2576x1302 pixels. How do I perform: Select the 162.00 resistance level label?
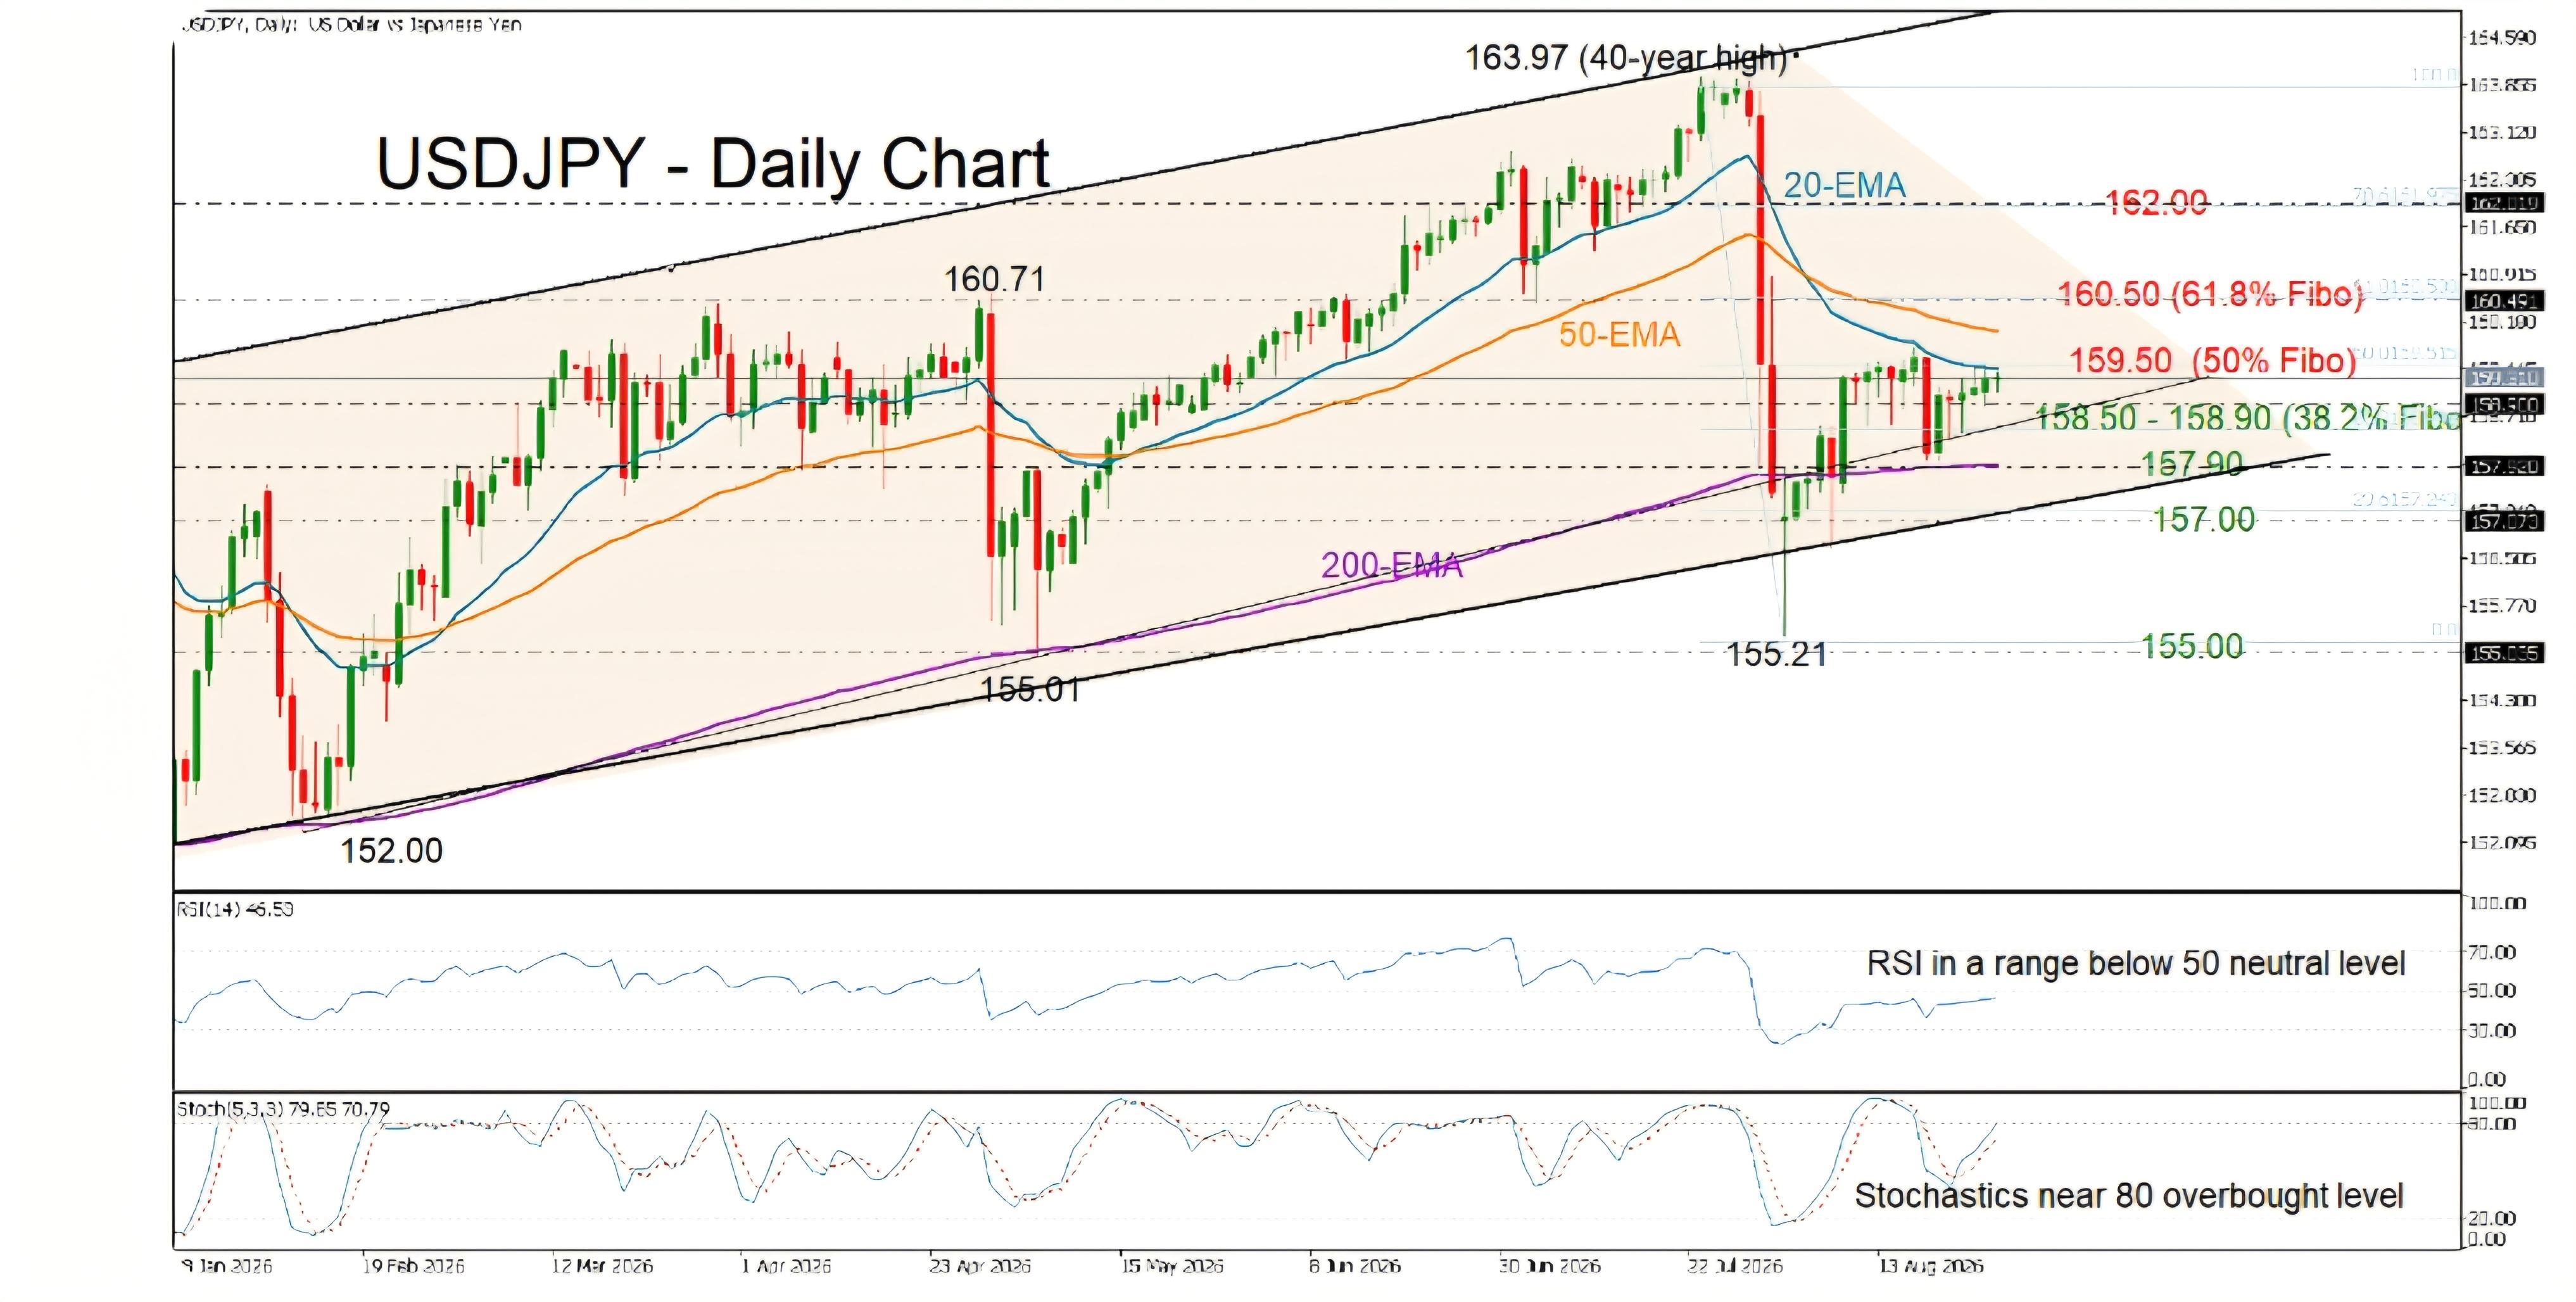click(x=2156, y=203)
